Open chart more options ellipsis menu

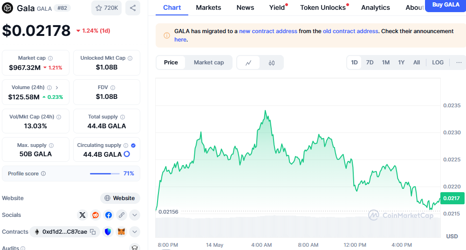459,62
